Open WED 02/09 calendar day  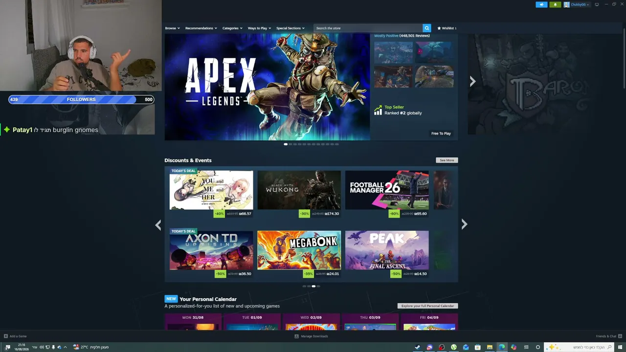[311, 322]
